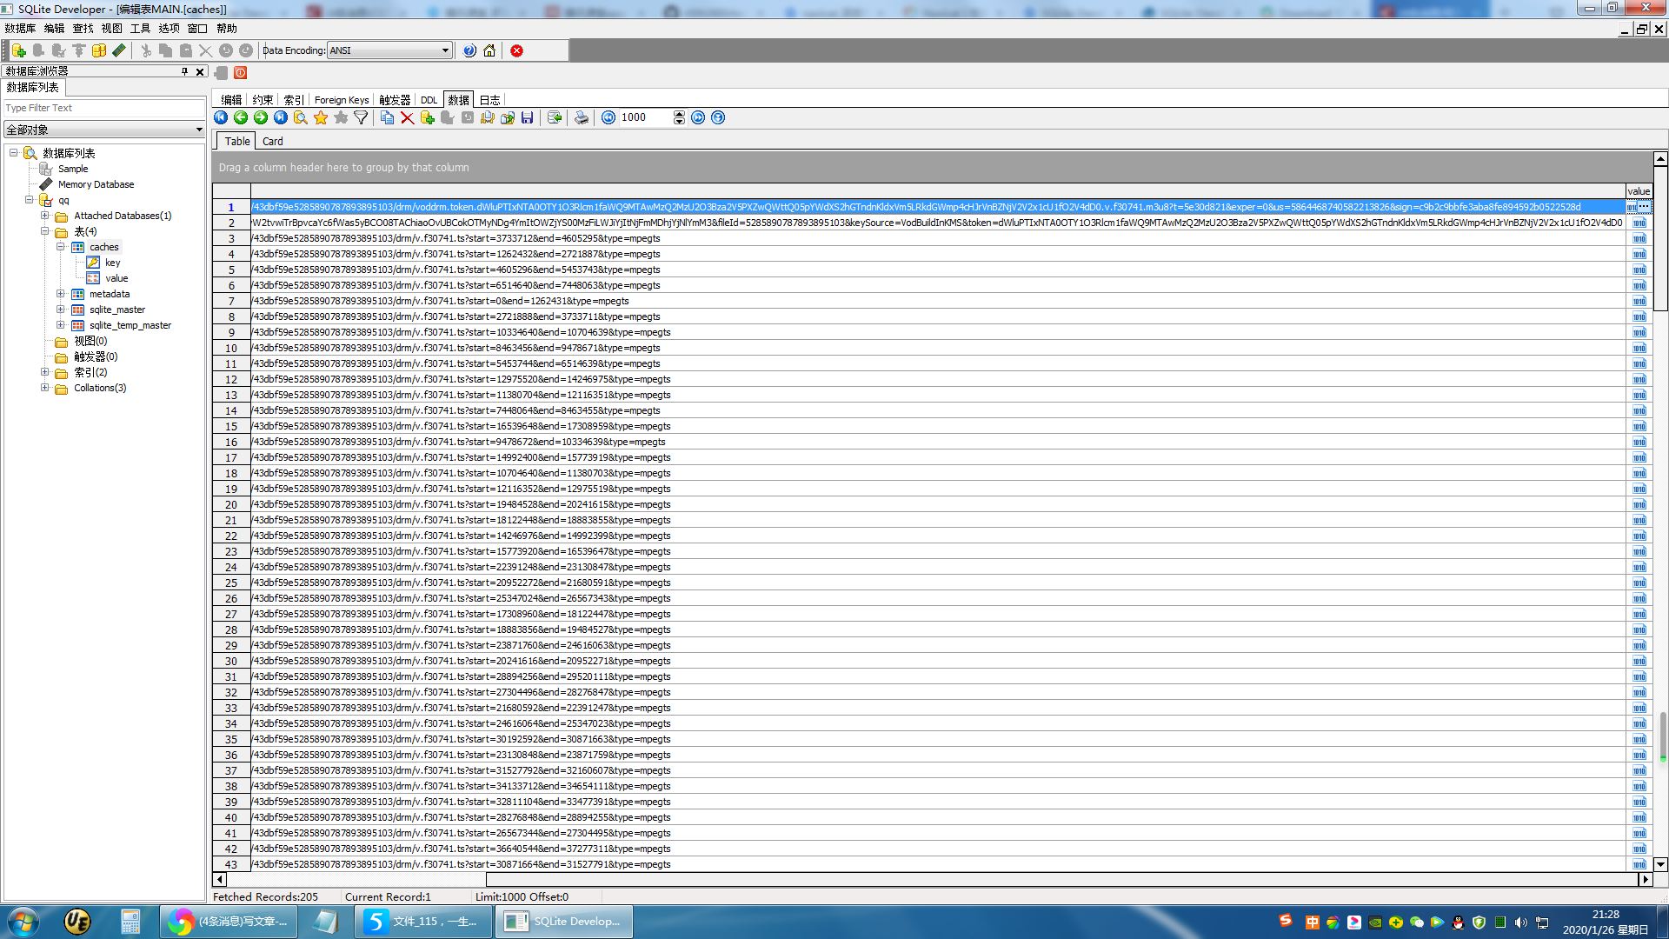
Task: Click the yellow star bookmark icon
Action: click(x=321, y=117)
